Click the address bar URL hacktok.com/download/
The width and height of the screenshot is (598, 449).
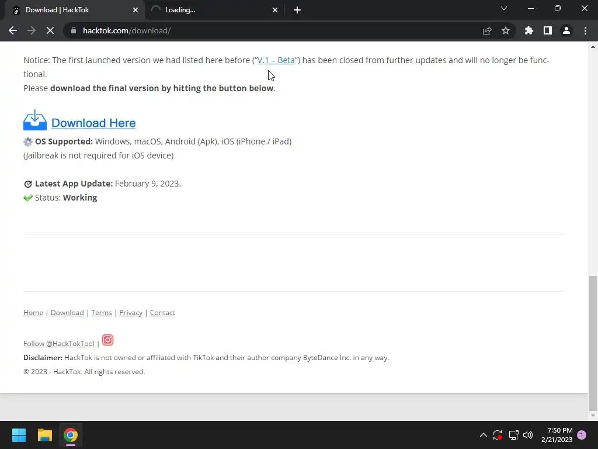(x=127, y=30)
